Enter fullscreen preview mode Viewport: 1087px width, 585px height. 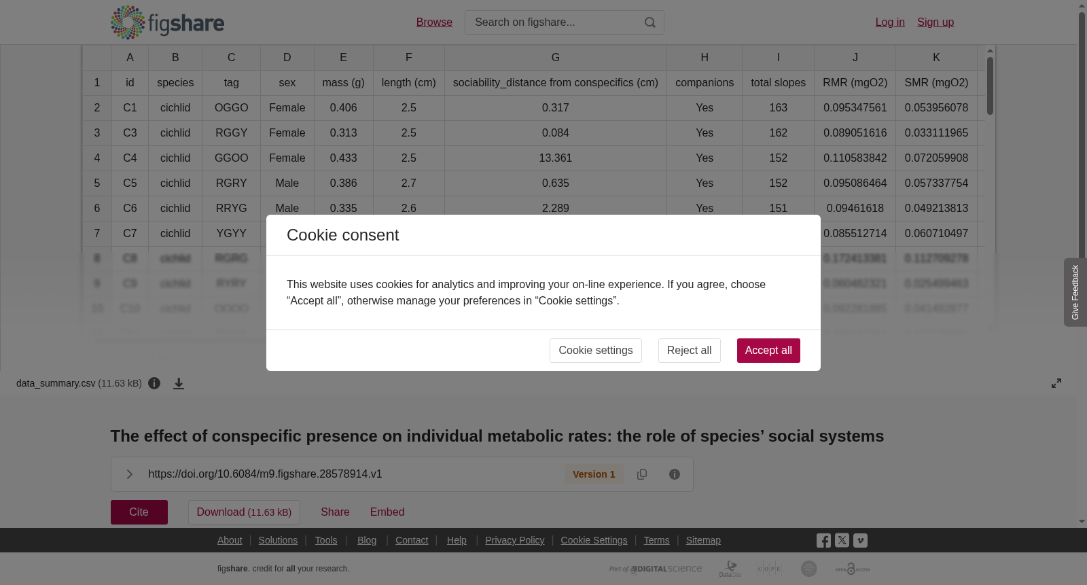point(1056,383)
